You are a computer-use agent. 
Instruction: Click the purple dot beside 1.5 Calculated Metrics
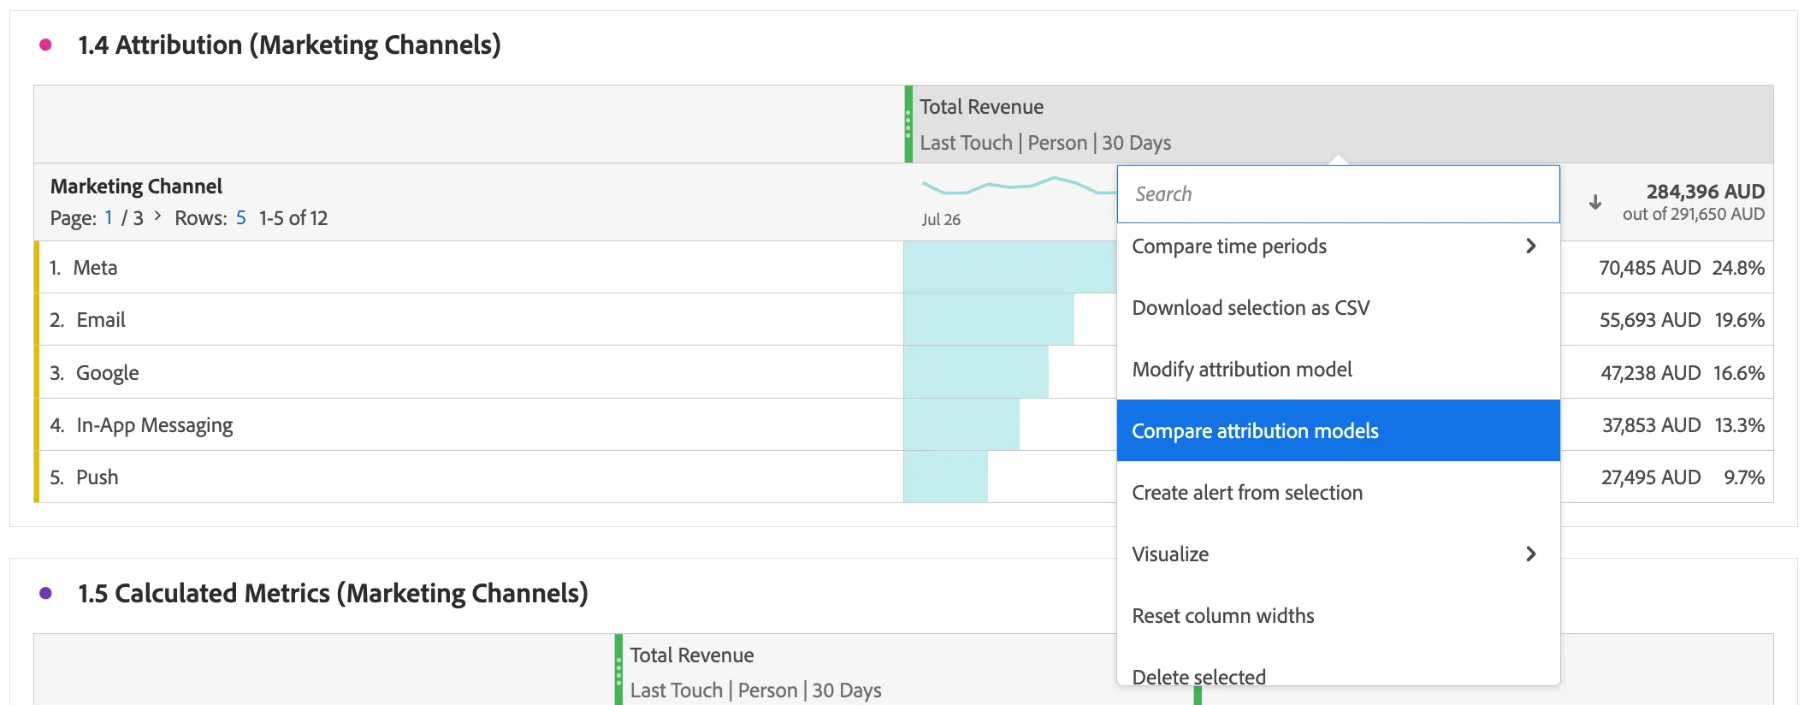click(x=45, y=593)
